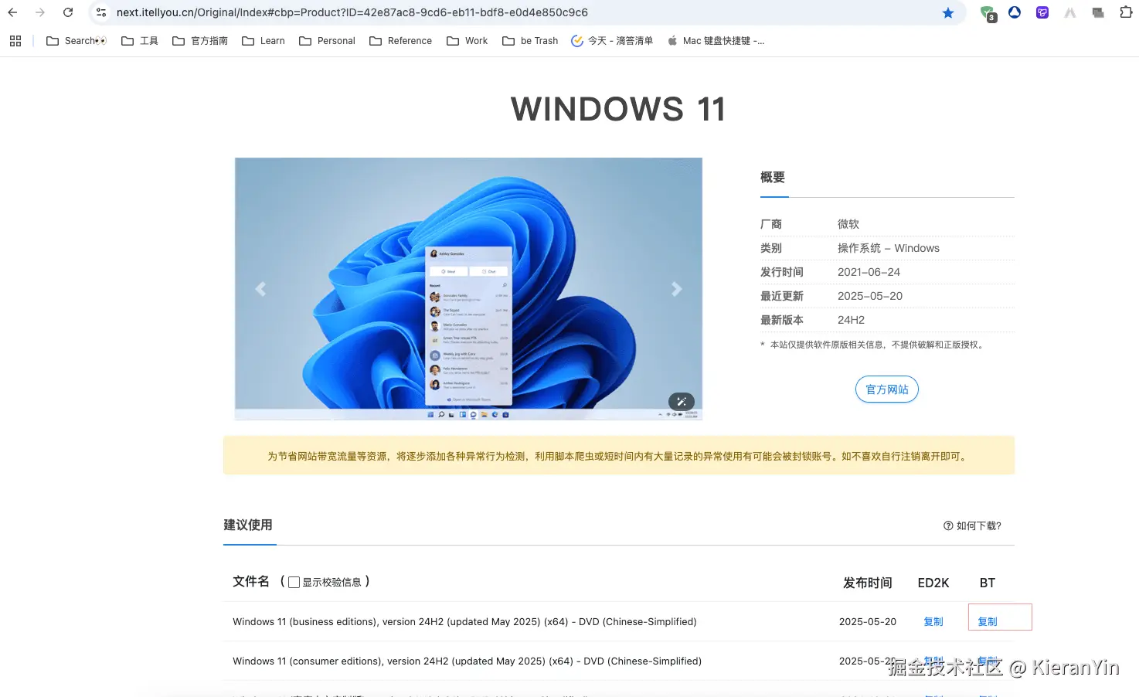1139x697 pixels.
Task: Click the bookmark star in address bar
Action: tap(948, 12)
